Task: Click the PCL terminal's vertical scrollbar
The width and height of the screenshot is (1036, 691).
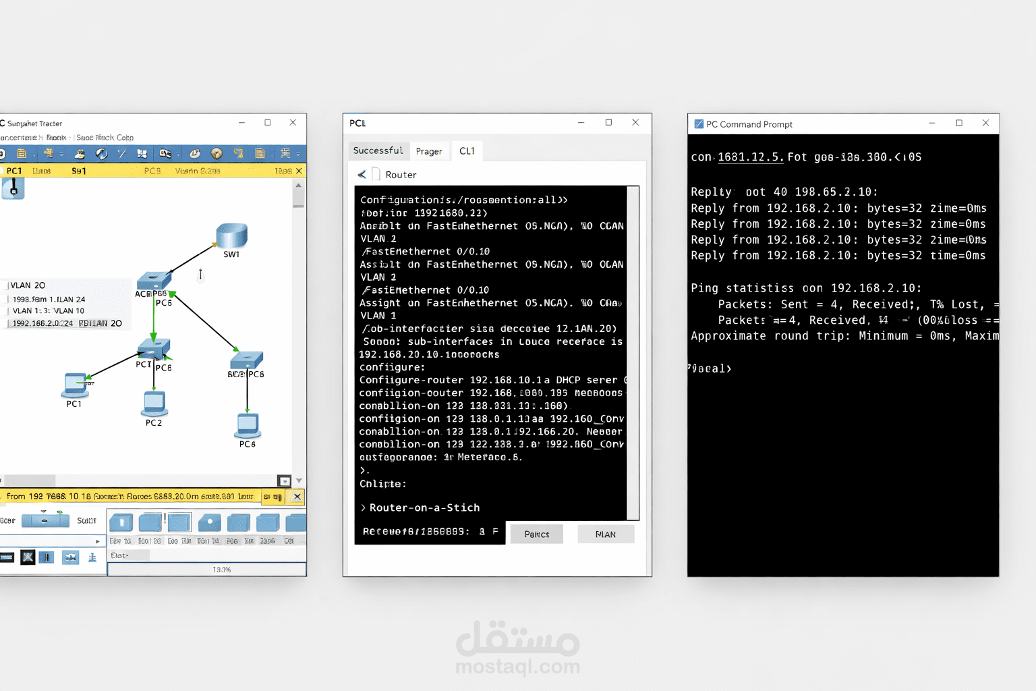Action: click(x=633, y=353)
